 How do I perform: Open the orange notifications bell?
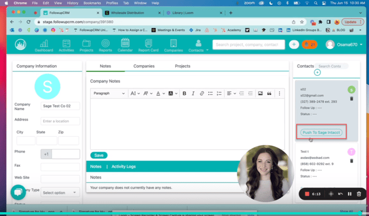coord(310,45)
